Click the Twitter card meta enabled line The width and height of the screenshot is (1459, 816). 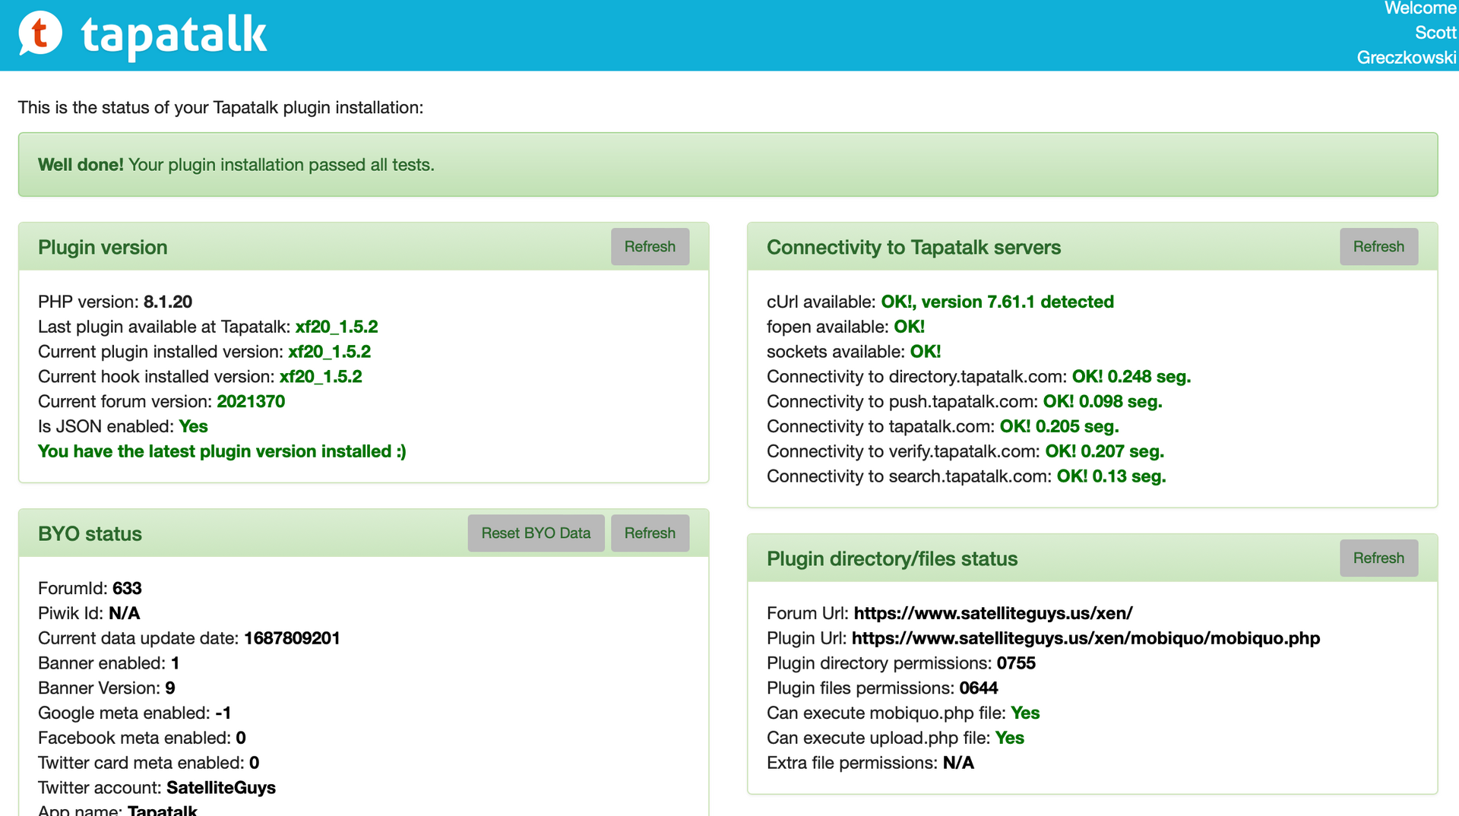pyautogui.click(x=149, y=763)
